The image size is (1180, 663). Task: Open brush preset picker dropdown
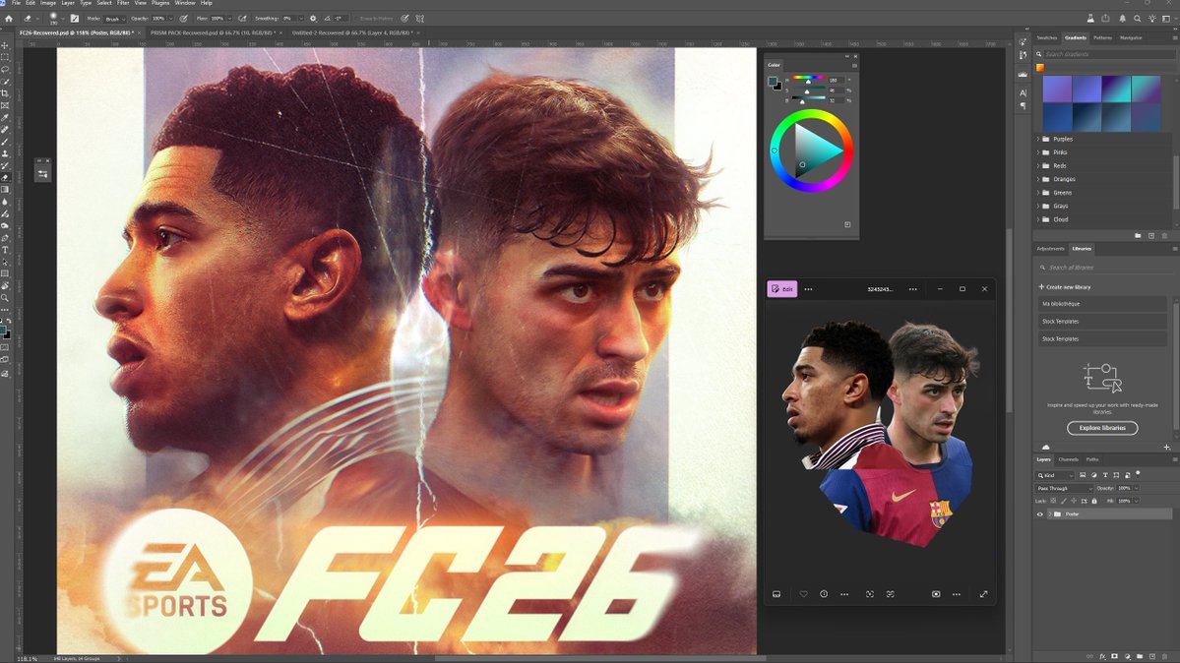tap(63, 18)
